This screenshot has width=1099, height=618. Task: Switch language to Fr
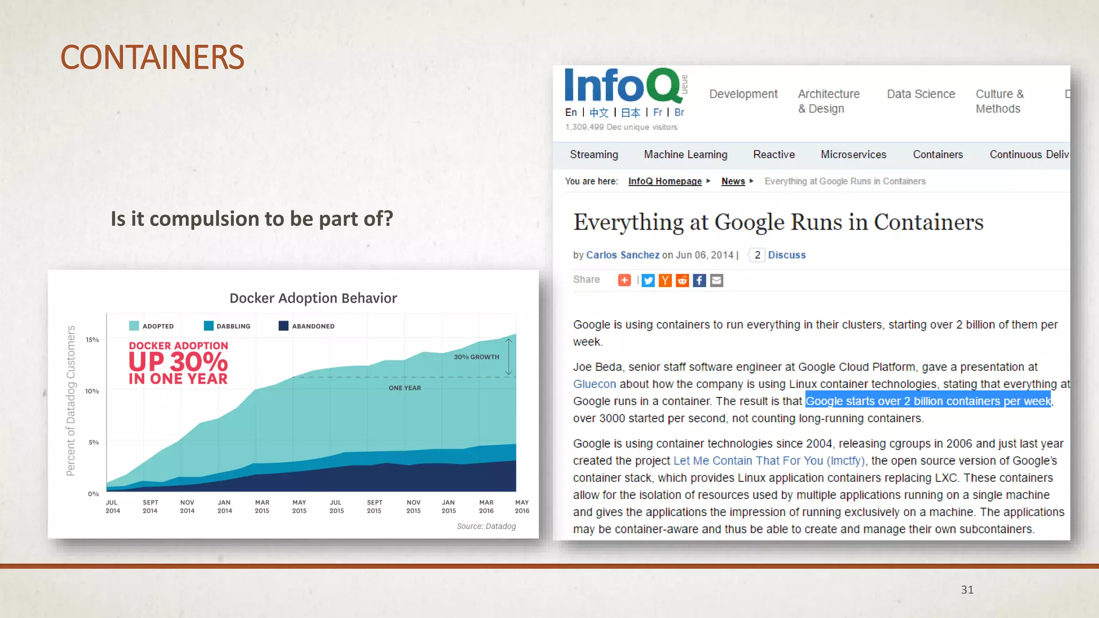tap(657, 112)
